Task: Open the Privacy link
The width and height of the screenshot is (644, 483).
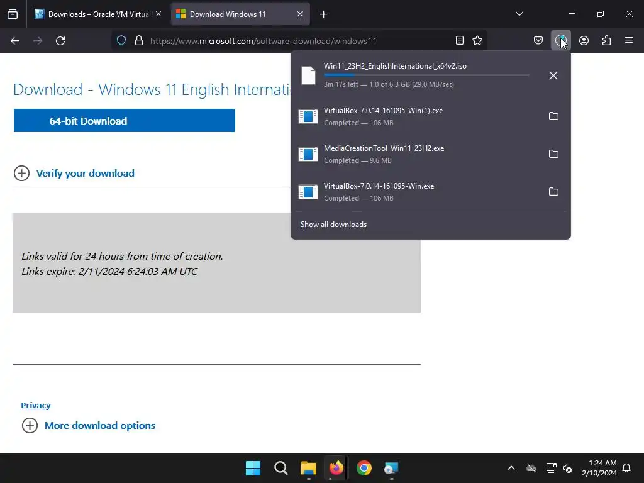Action: point(36,406)
